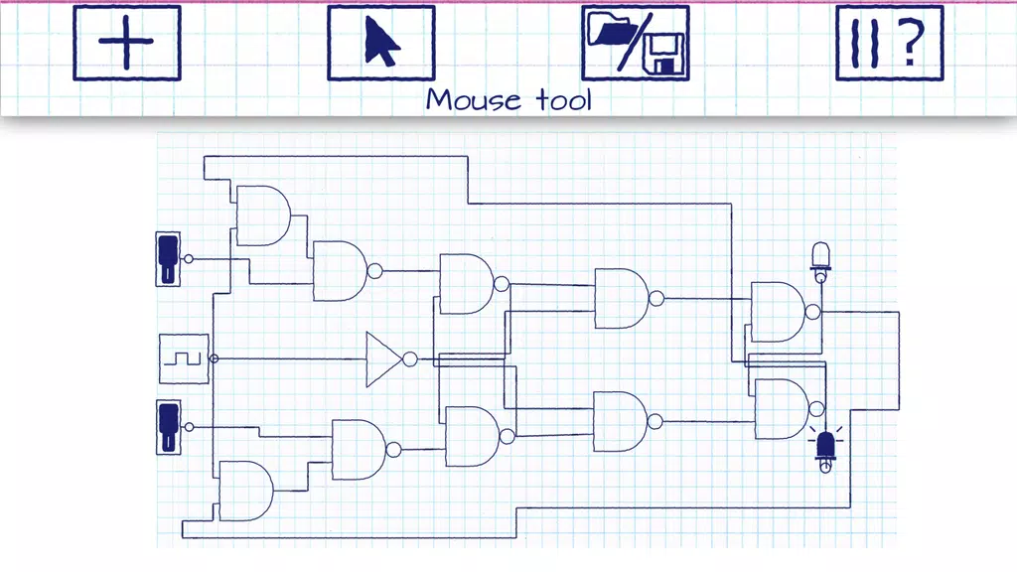
Task: Toggle the simulation pause state
Action: pyautogui.click(x=867, y=44)
